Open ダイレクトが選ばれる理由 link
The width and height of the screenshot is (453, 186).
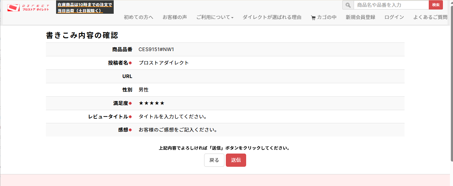pos(272,17)
